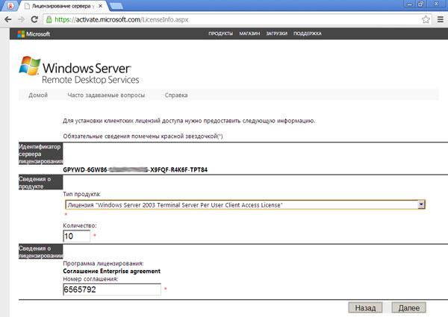The height and width of the screenshot is (317, 448).
Task: Click the Номер соглашения input field
Action: coord(112,289)
